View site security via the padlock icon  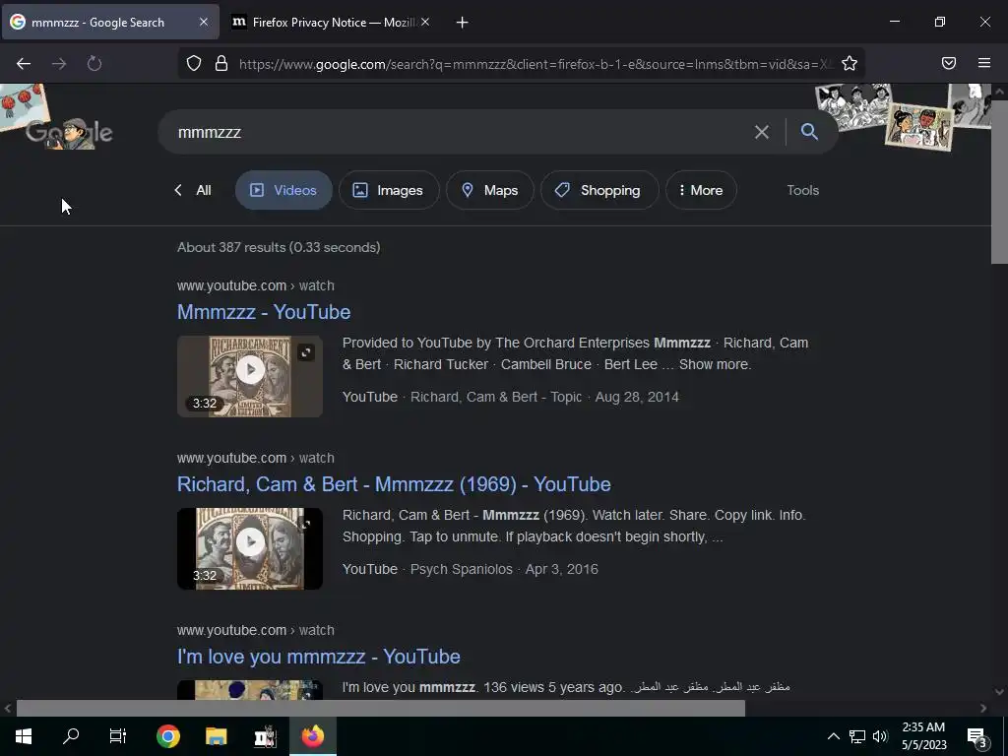pyautogui.click(x=221, y=64)
